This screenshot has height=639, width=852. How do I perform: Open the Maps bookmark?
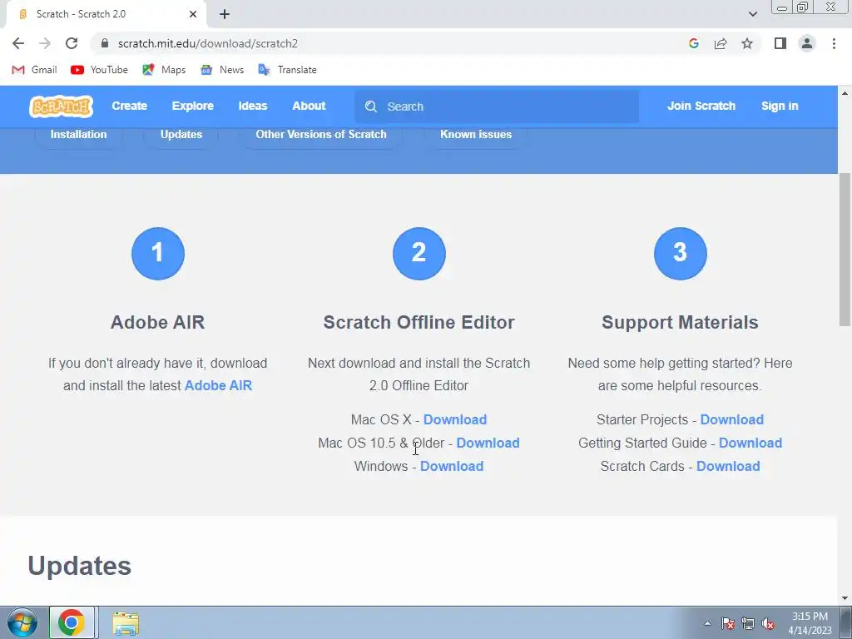164,70
